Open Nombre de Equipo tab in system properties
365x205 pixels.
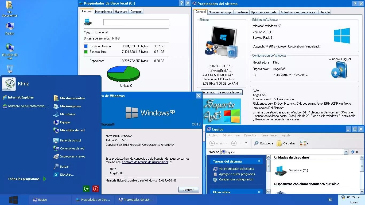pos(220,12)
